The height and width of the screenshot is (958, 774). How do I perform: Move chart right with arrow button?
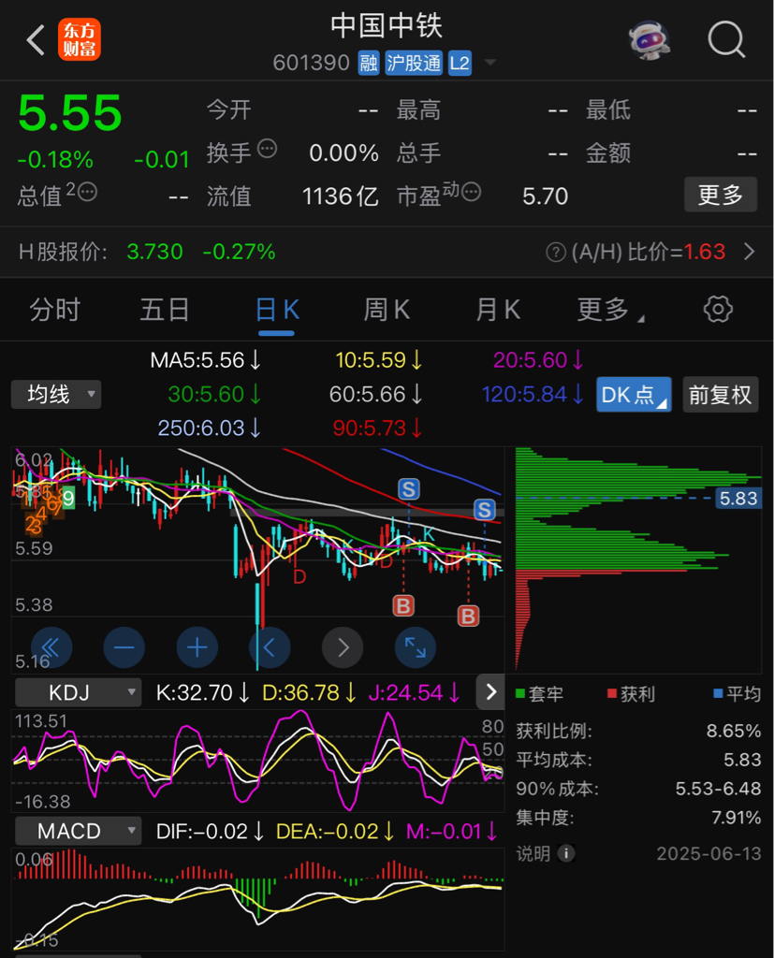tap(343, 647)
